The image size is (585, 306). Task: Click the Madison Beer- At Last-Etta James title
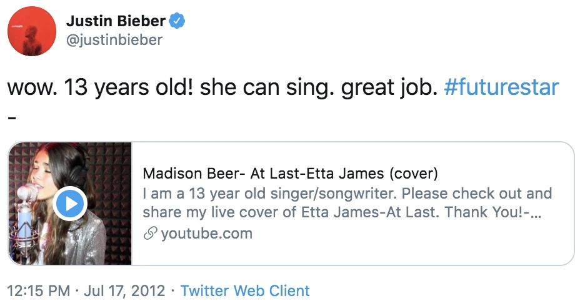pos(290,173)
